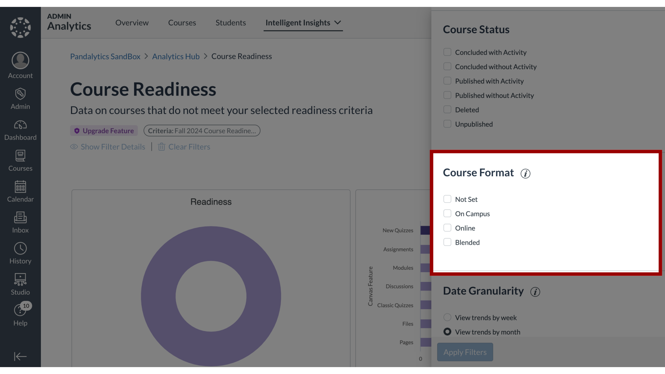Screen dimensions: 665x374
Task: Click the Modules bar in chart
Action: pos(426,268)
